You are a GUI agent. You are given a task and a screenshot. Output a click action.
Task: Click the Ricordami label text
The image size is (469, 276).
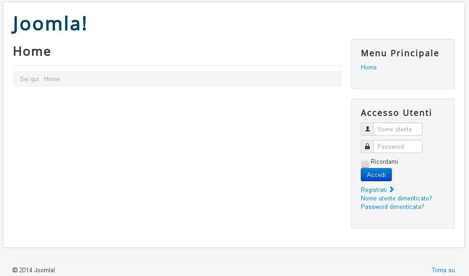point(384,162)
